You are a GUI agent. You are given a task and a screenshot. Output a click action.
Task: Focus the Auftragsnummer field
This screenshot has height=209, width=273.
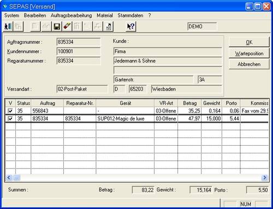[79, 42]
